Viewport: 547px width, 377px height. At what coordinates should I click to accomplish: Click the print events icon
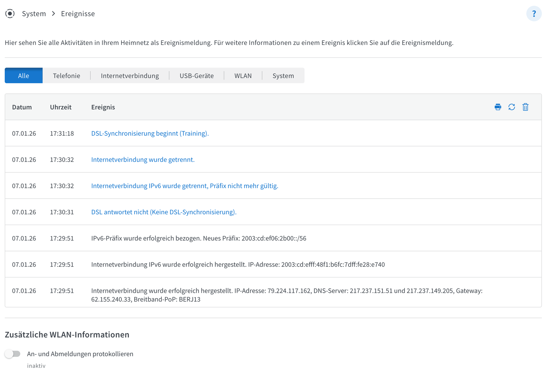(x=498, y=107)
